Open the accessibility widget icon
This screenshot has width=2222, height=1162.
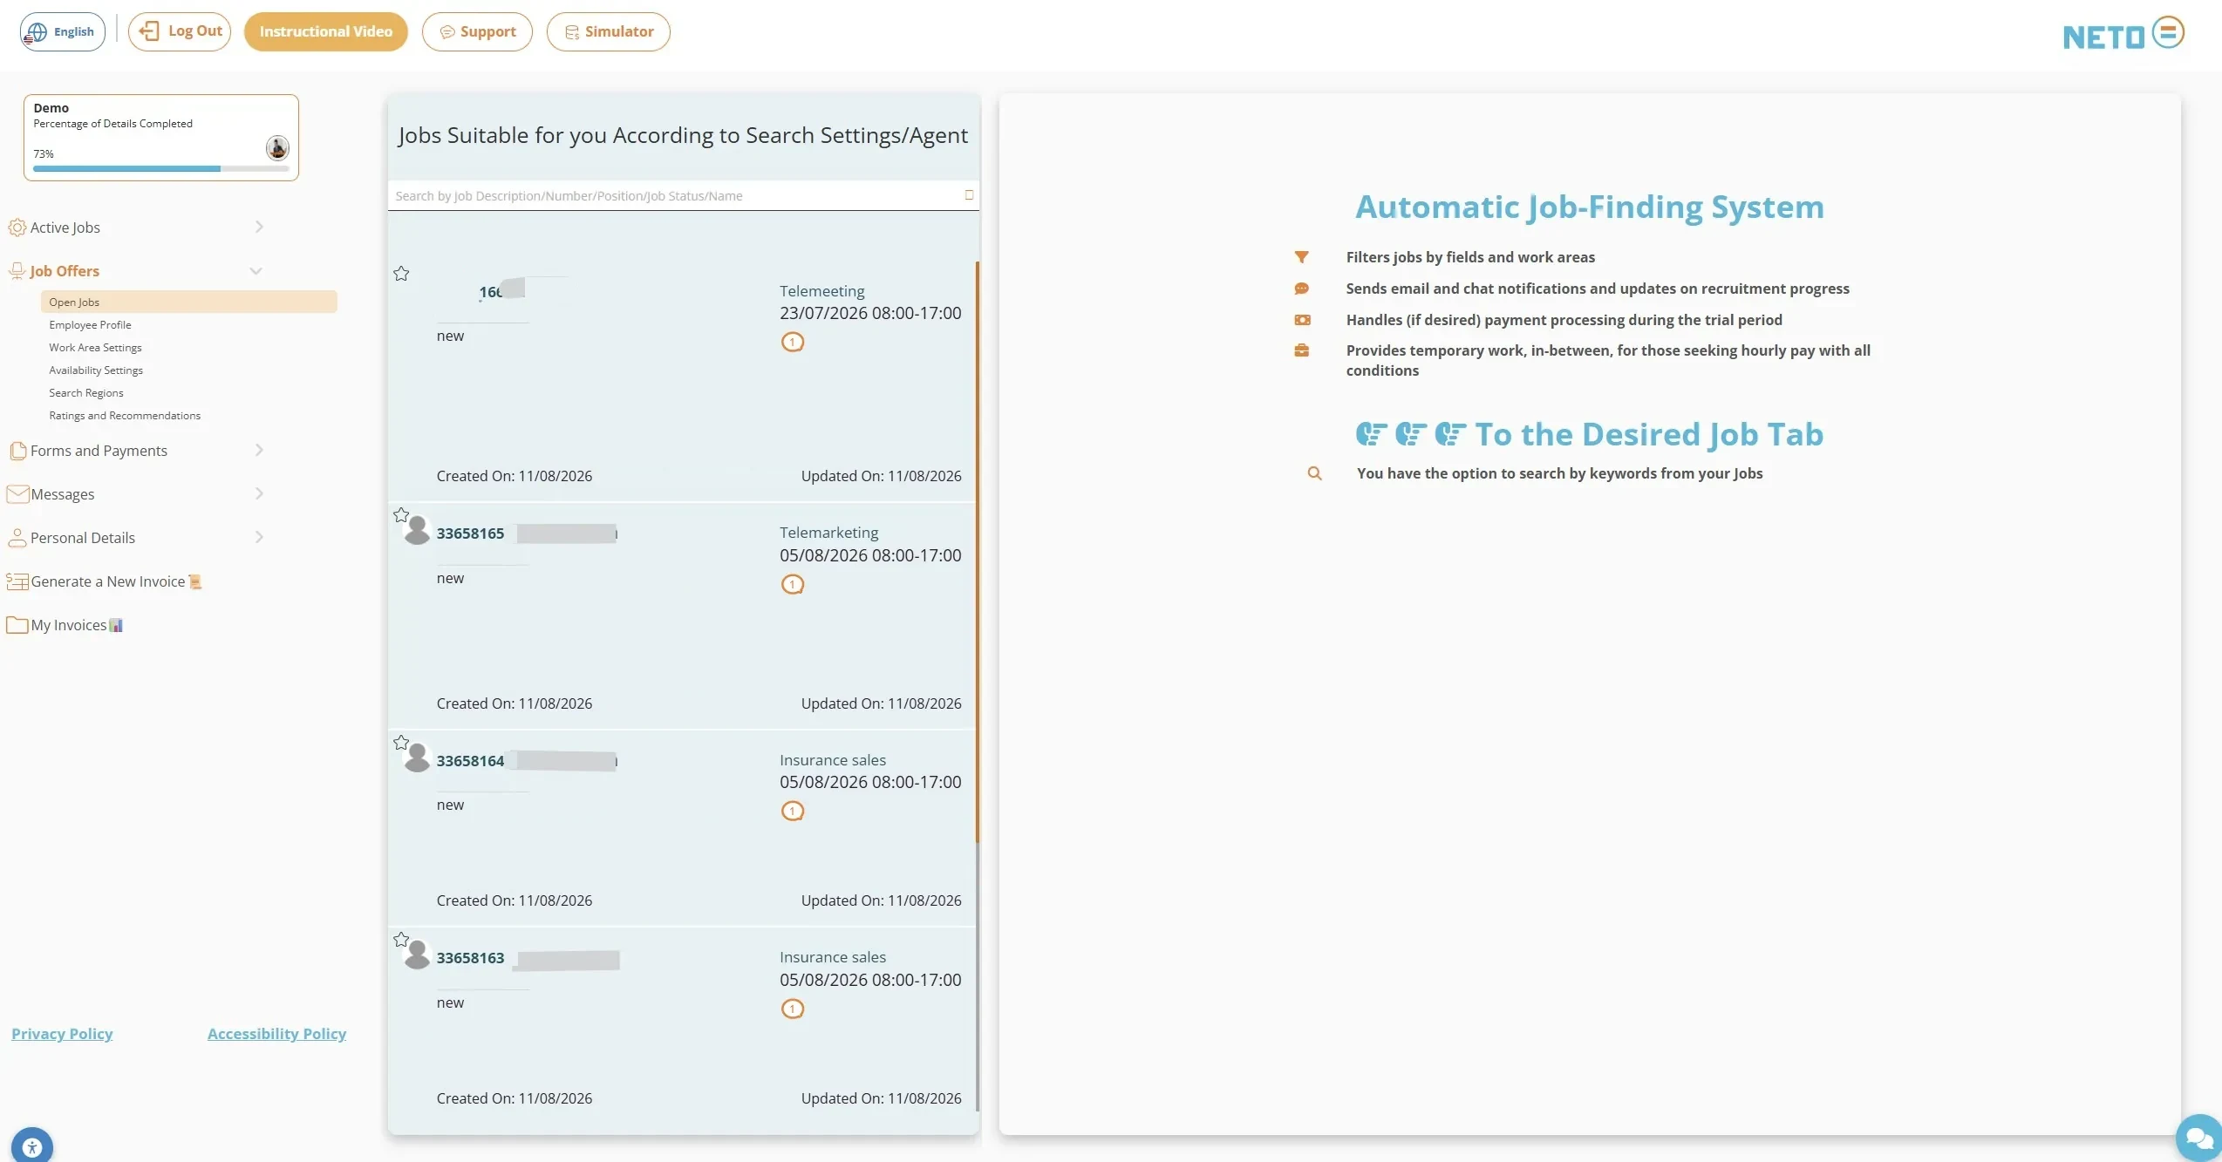32,1145
